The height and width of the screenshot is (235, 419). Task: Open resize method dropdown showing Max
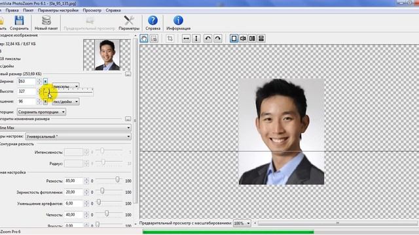pyautogui.click(x=65, y=128)
